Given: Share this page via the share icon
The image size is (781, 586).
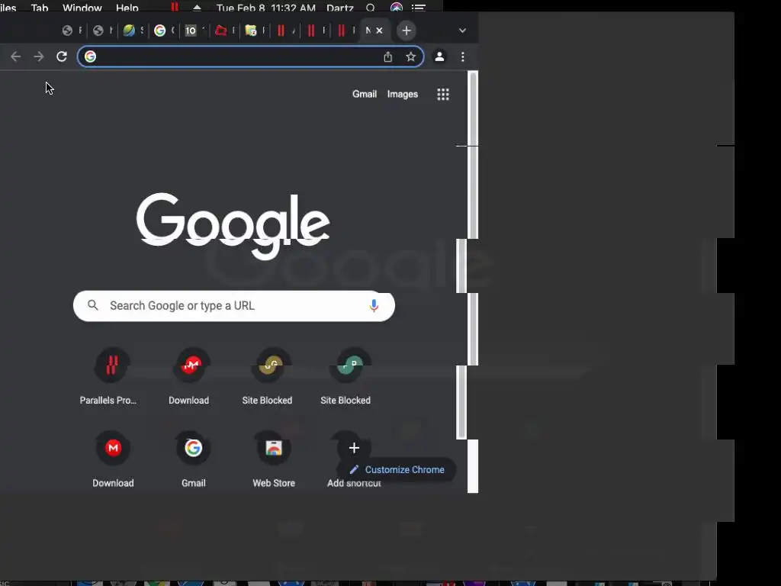Looking at the screenshot, I should 387,56.
